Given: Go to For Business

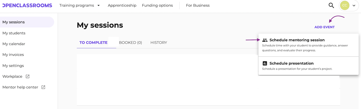Looking at the screenshot, I should tap(198, 5).
